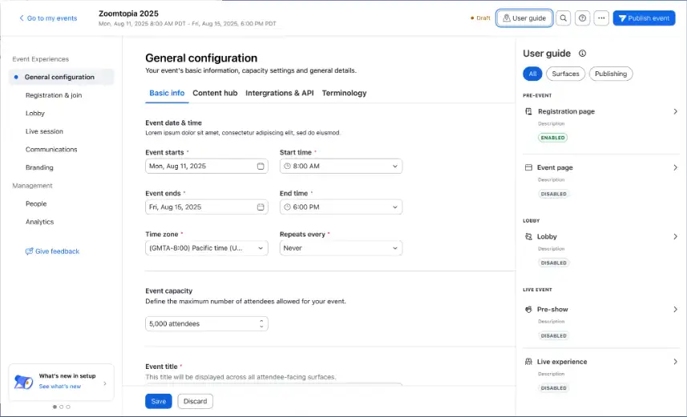Expand the Registration page guide chevron
This screenshot has height=417, width=687.
click(x=675, y=111)
